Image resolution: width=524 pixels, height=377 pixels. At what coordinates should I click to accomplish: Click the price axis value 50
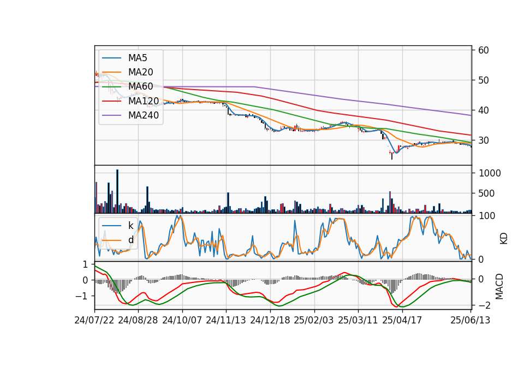(484, 80)
